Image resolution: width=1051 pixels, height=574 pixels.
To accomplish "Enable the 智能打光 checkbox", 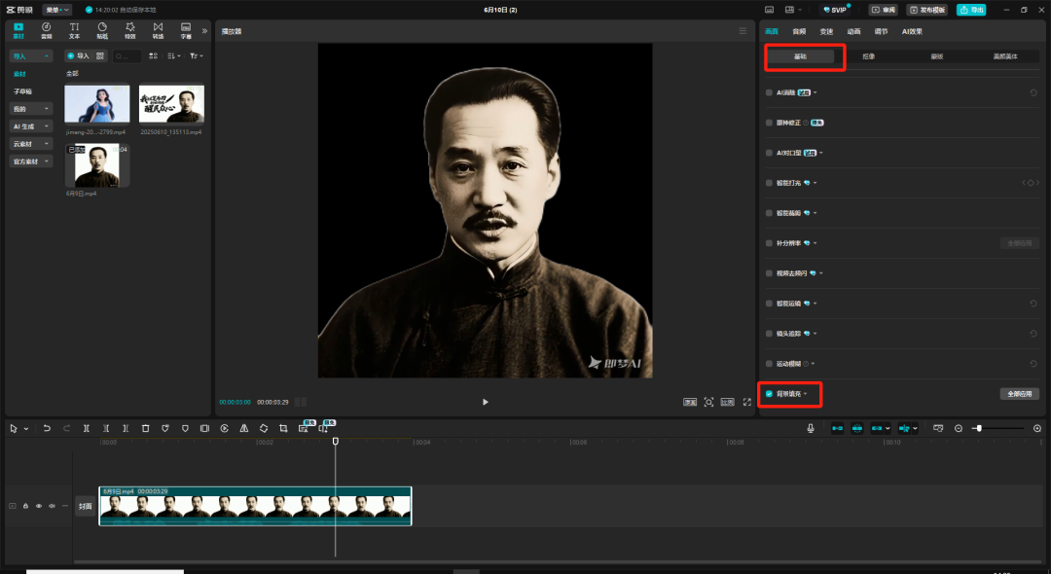I will click(x=769, y=183).
